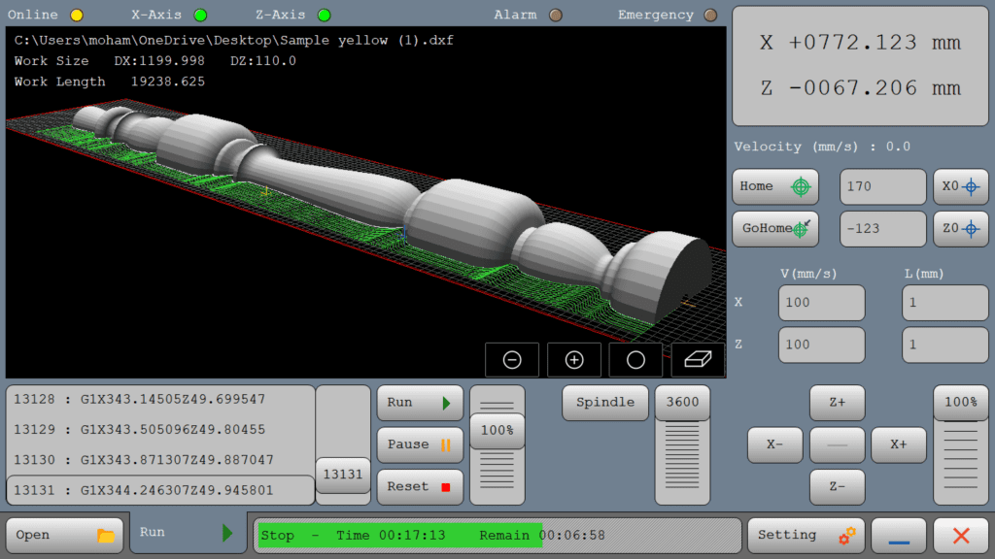Screen dimensions: 995x559
Task: Open a file with the Open folder button
Action: click(65, 535)
